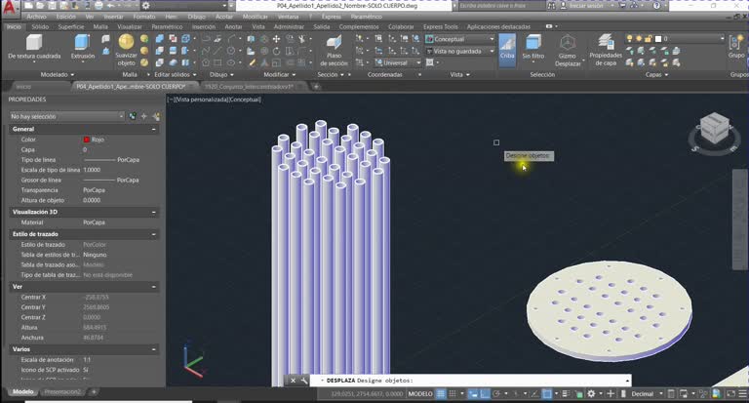Switch to the Inicio document tab
The height and width of the screenshot is (403, 749).
[x=23, y=87]
